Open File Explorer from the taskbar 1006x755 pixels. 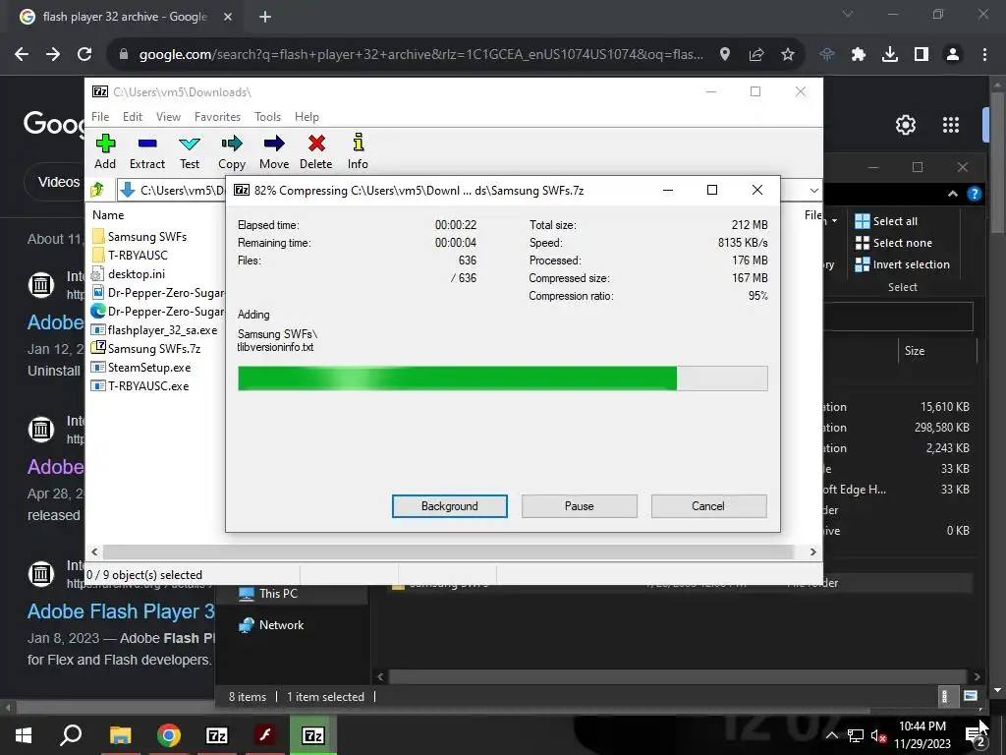click(120, 735)
